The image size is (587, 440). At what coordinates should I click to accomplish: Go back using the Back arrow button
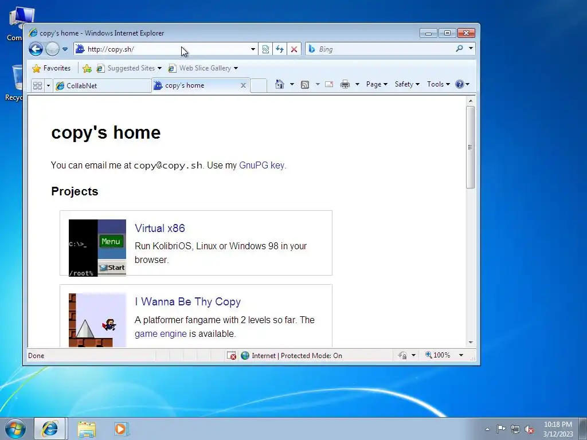(36, 49)
